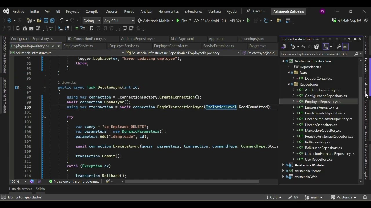Image resolution: width=371 pixels, height=208 pixels.
Task: Collapse the Data folder node
Action: point(288,73)
